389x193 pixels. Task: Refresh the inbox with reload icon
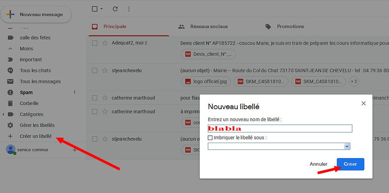[115, 9]
